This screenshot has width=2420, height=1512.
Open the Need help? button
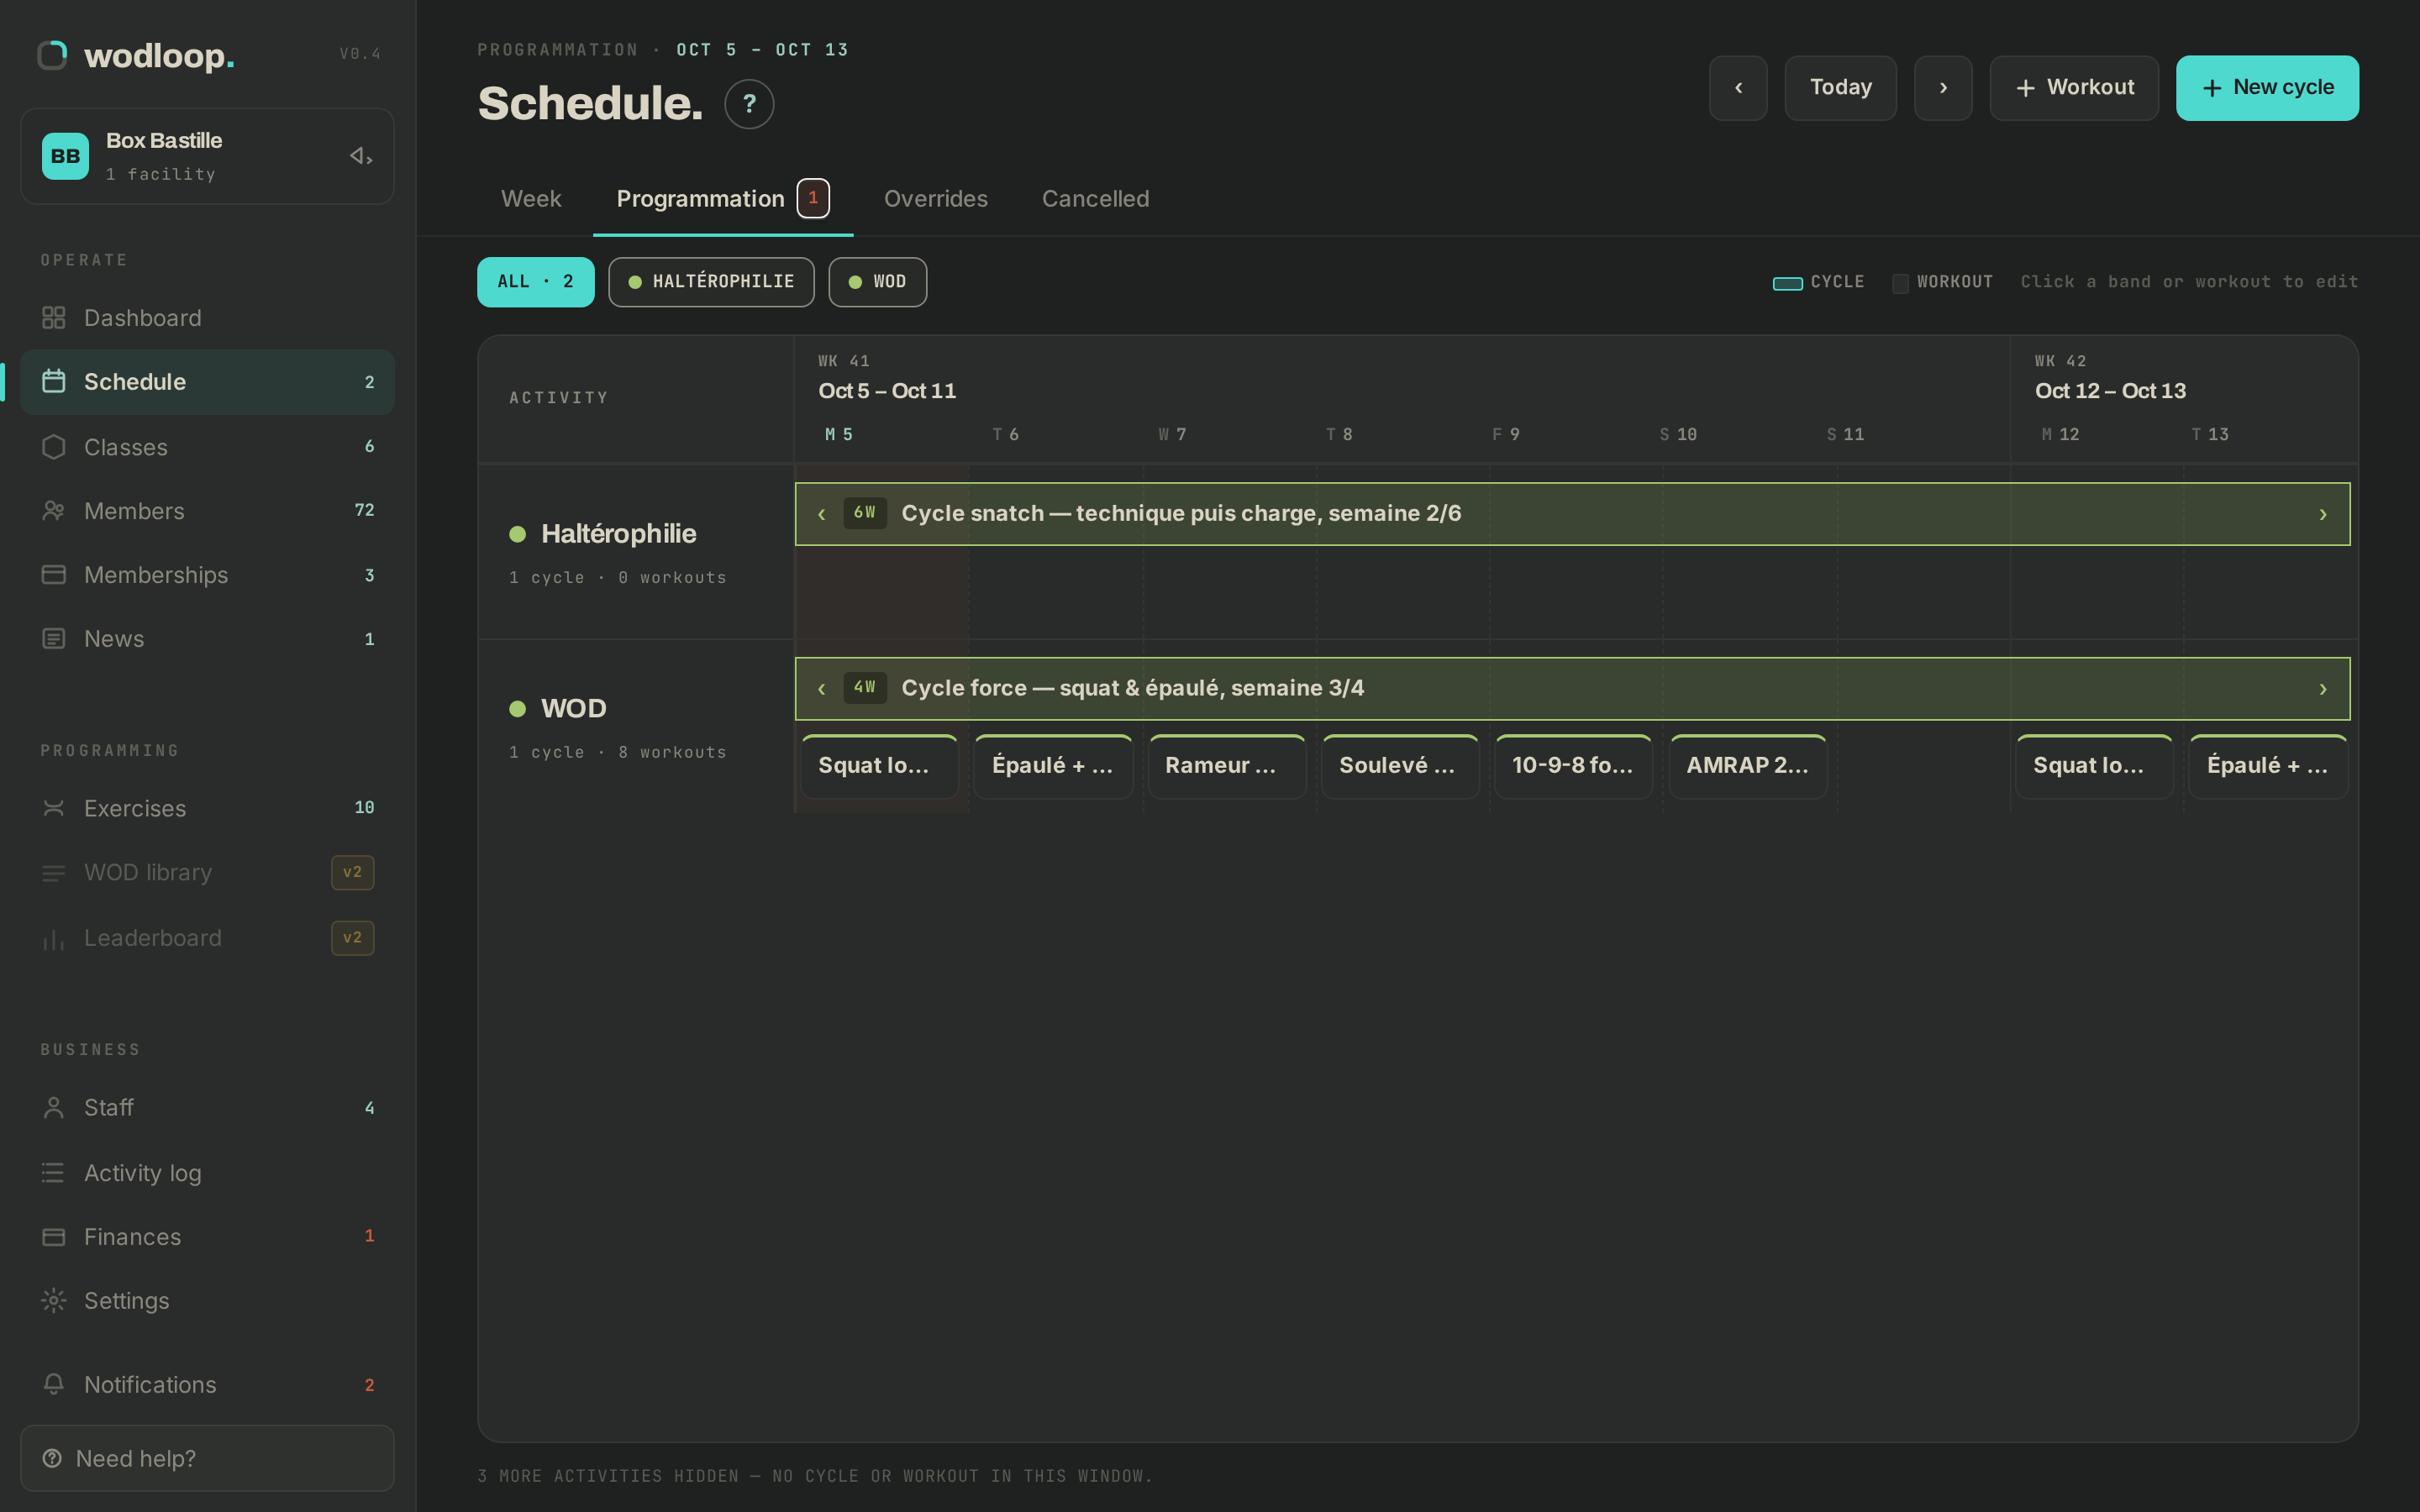[207, 1458]
